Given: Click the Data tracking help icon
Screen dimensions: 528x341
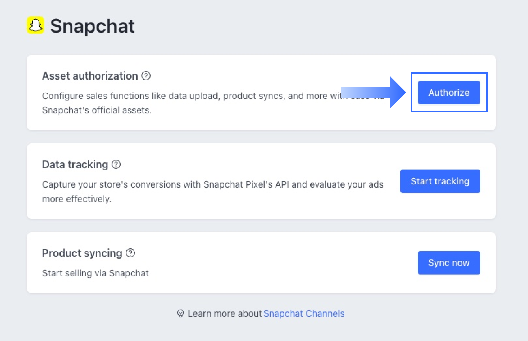Looking at the screenshot, I should (x=116, y=164).
